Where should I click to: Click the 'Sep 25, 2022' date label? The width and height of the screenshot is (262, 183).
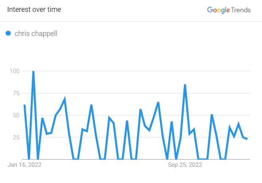185,165
